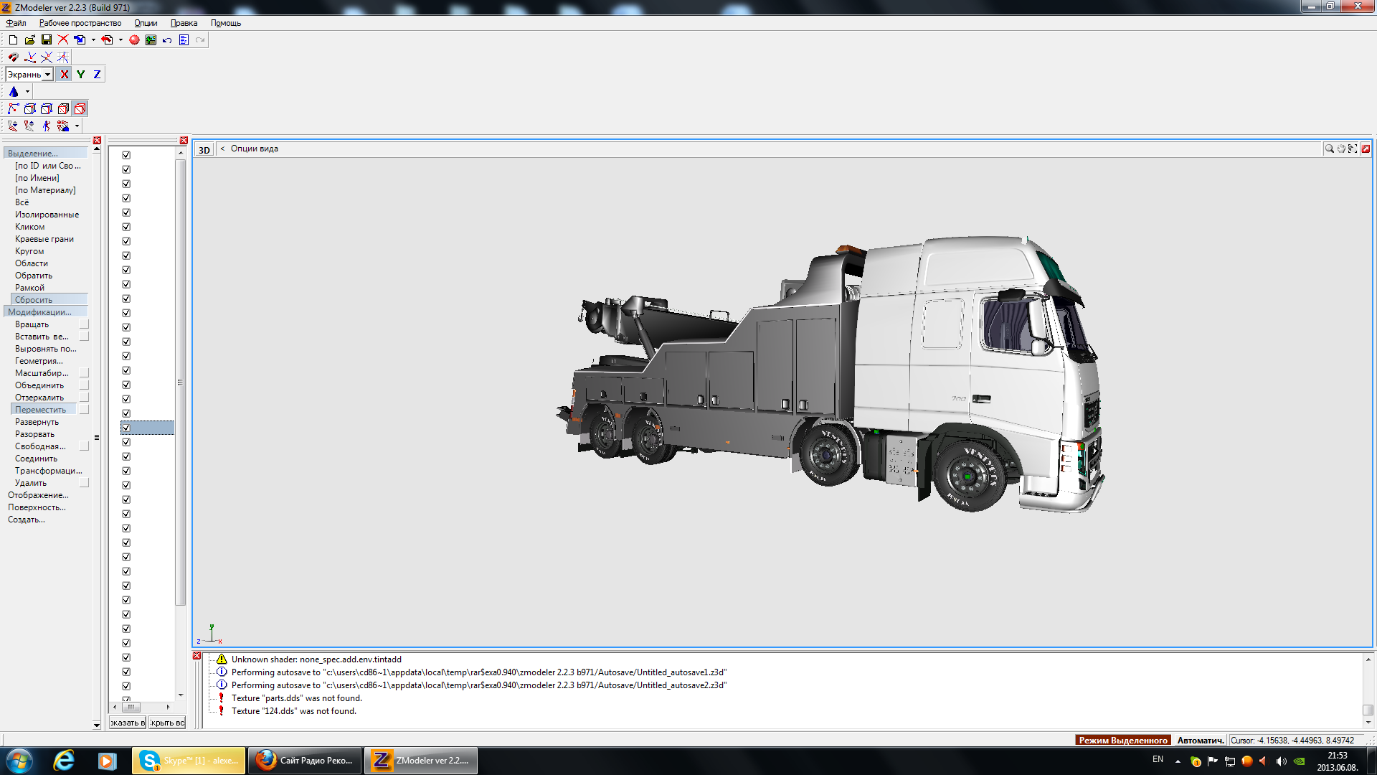The width and height of the screenshot is (1377, 775).
Task: Select the Вращать modify command
Action: tap(32, 324)
